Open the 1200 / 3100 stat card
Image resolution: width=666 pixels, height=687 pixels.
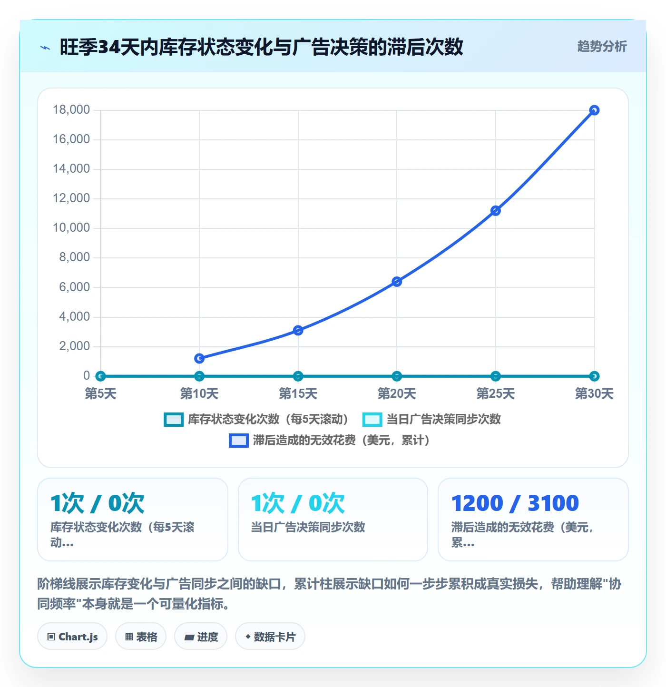pos(533,520)
